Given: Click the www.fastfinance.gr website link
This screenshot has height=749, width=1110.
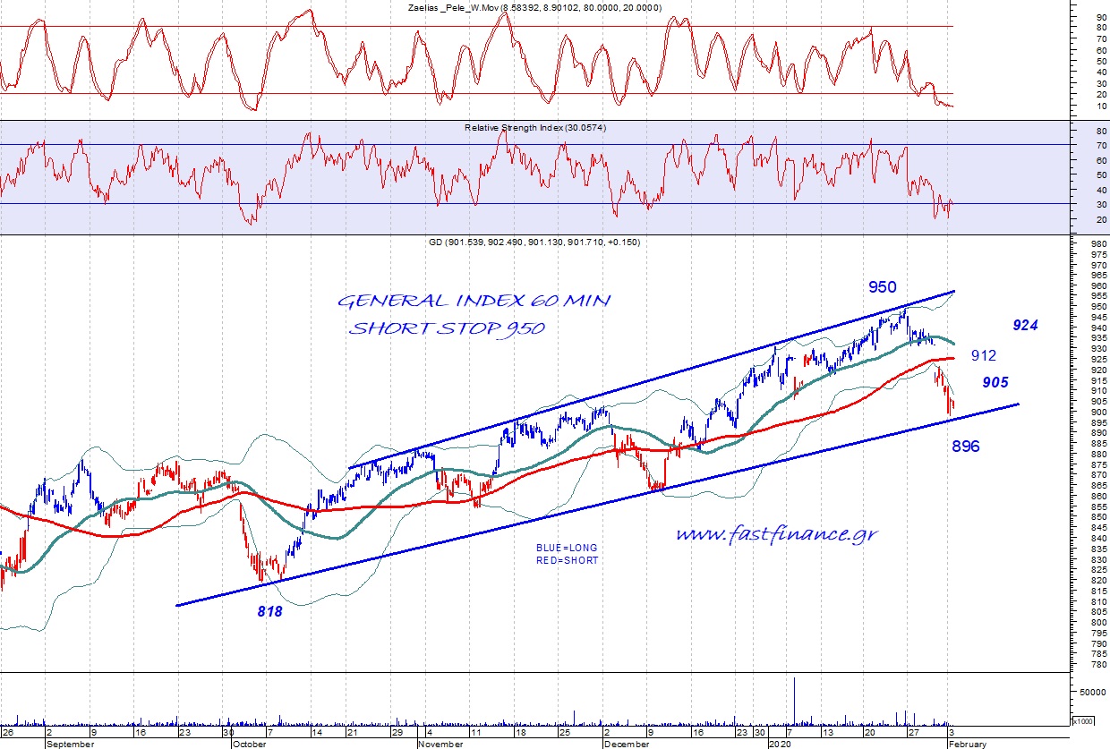Looking at the screenshot, I should click(775, 534).
